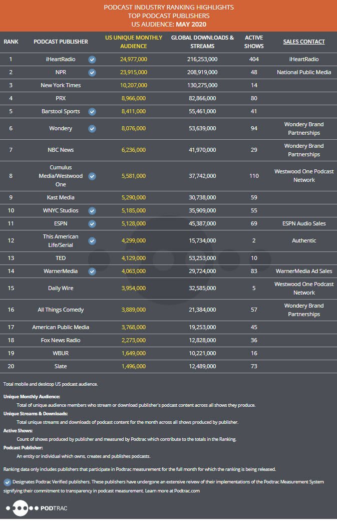Click the Podtrac logo at the bottom
Image resolution: width=337 pixels, height=526 pixels.
click(x=37, y=508)
